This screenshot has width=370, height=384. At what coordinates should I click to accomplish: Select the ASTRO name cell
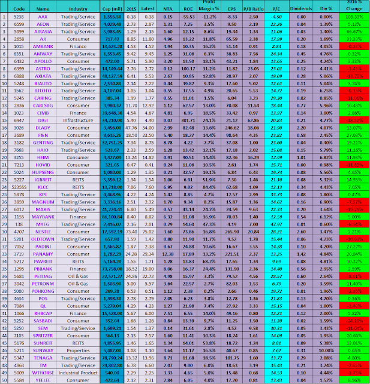point(43,69)
